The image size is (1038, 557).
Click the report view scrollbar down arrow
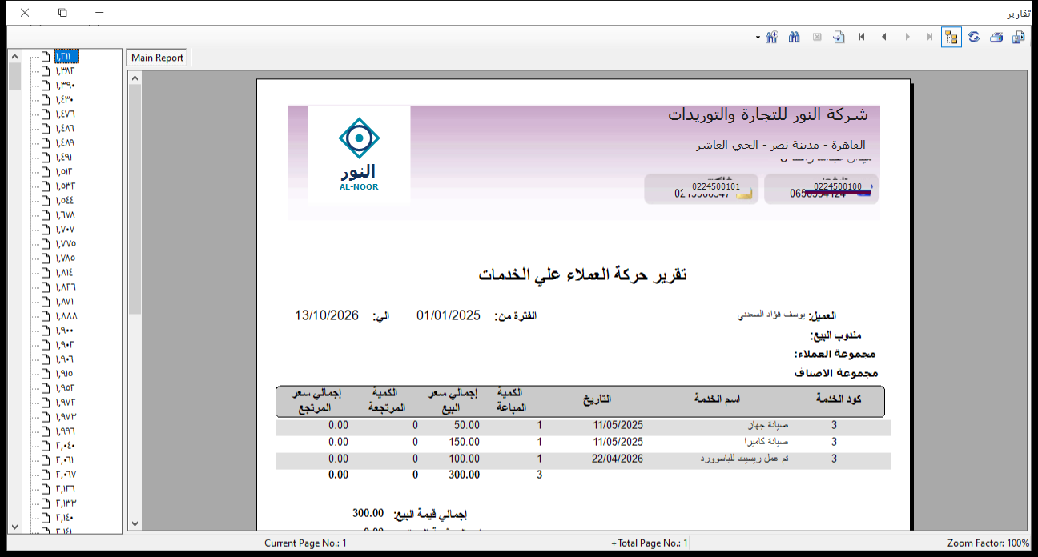(x=135, y=523)
